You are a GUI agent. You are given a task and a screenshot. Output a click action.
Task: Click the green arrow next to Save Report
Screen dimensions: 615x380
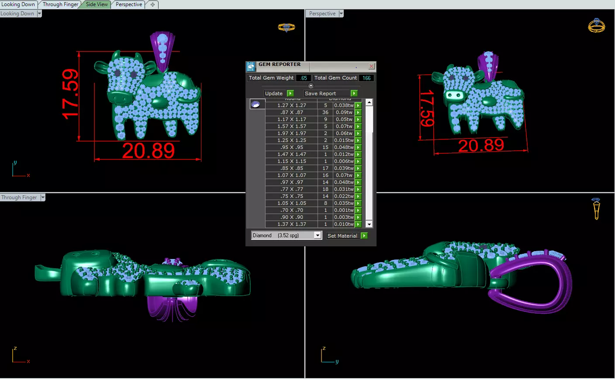coord(354,93)
